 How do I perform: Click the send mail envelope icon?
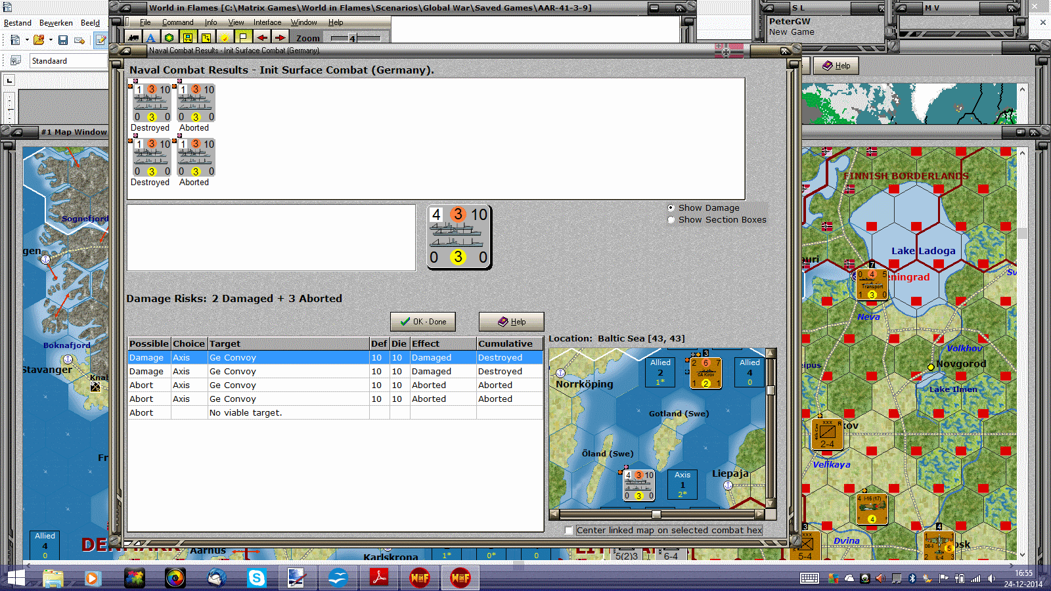click(x=79, y=40)
